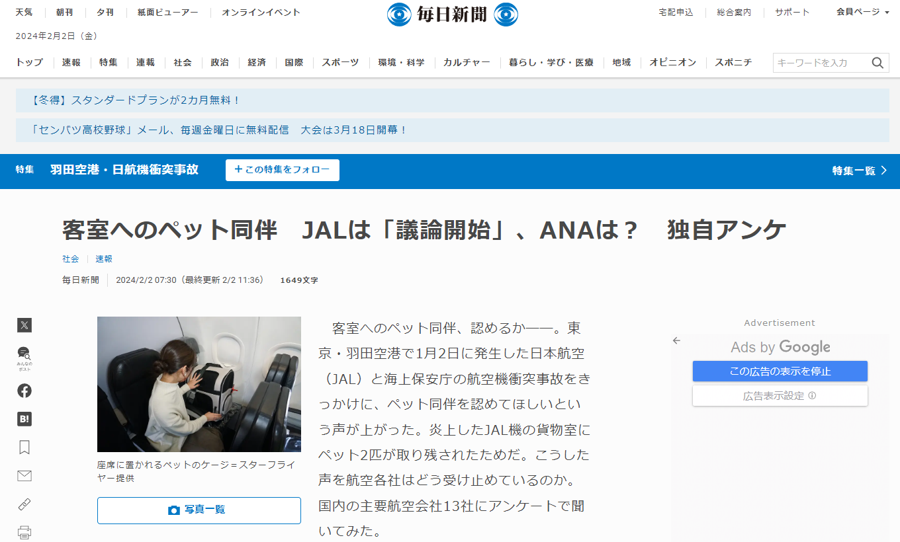Click 広告表示設定 button
Viewport: 900px width, 542px height.
click(x=780, y=396)
